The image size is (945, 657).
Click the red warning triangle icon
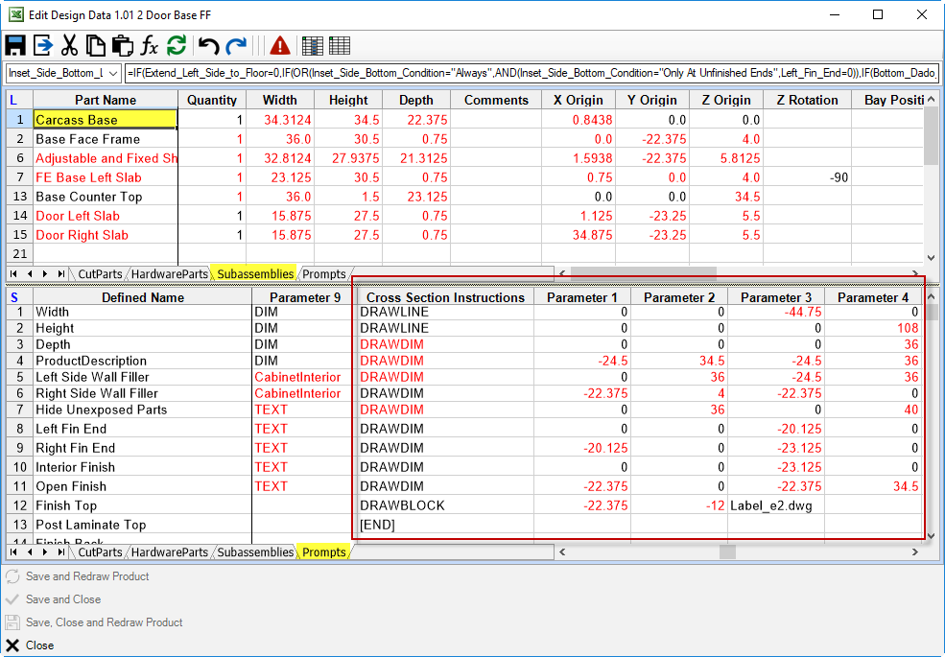(x=279, y=46)
